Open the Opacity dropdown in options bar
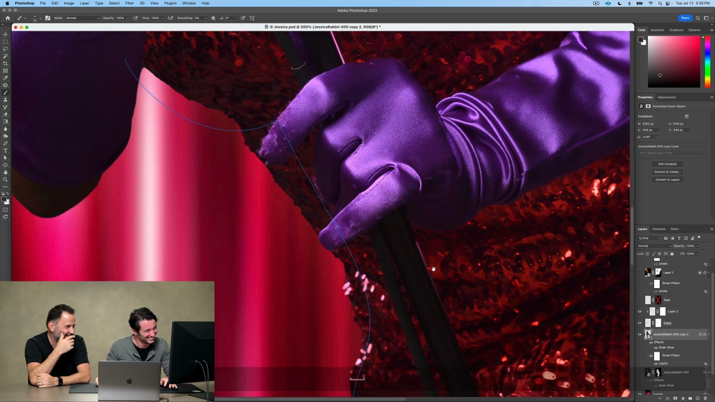 point(128,18)
